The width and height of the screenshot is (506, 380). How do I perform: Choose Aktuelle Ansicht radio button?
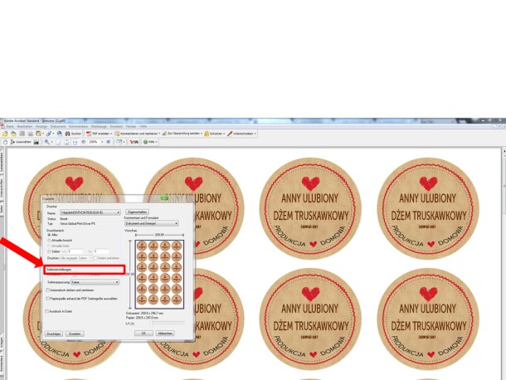click(47, 239)
